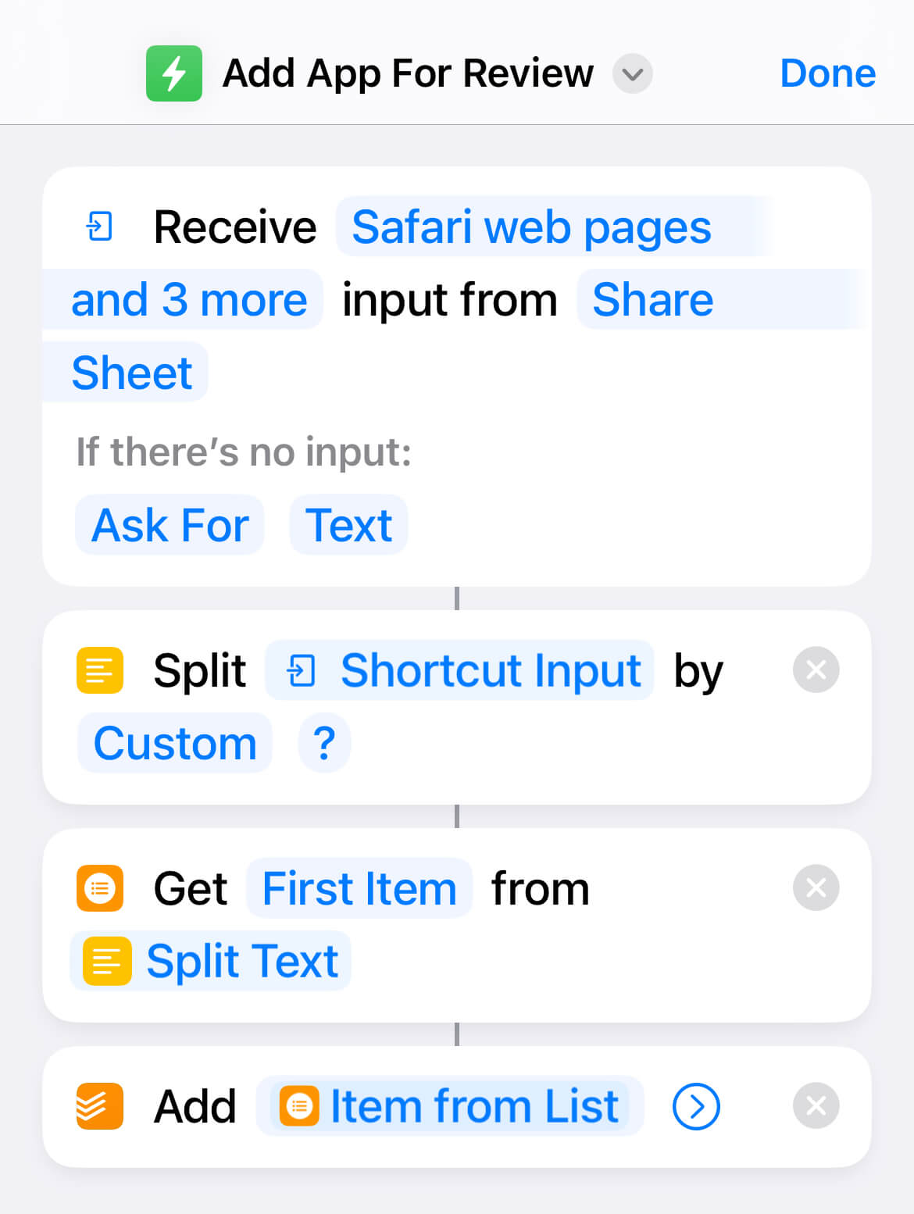The image size is (914, 1214).
Task: Delete the Add Item from List action
Action: pyautogui.click(x=816, y=1106)
